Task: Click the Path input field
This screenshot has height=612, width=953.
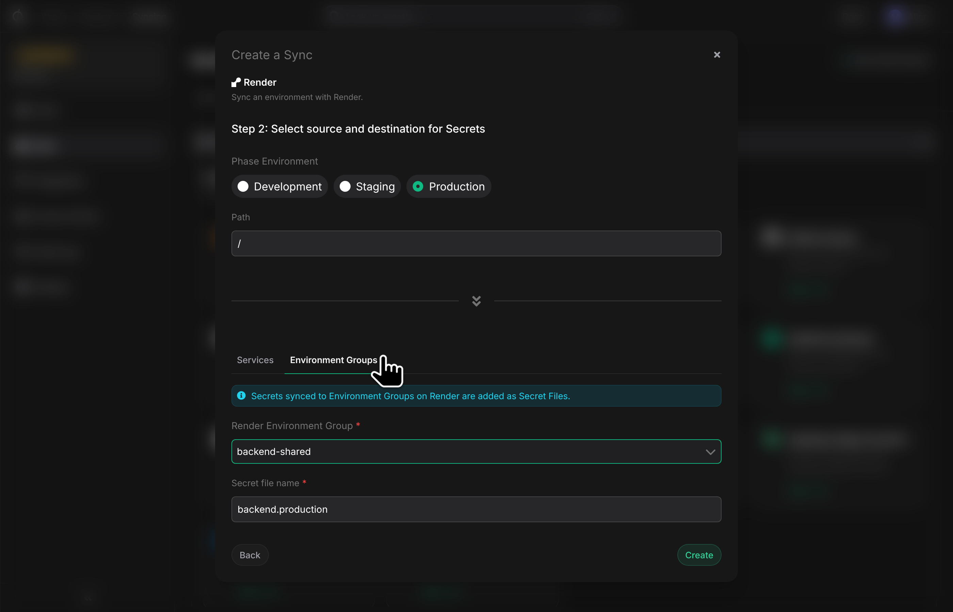Action: [476, 243]
